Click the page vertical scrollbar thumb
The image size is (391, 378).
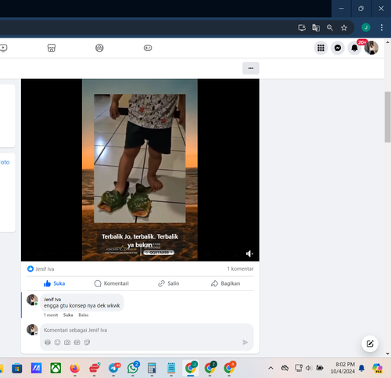(x=388, y=117)
